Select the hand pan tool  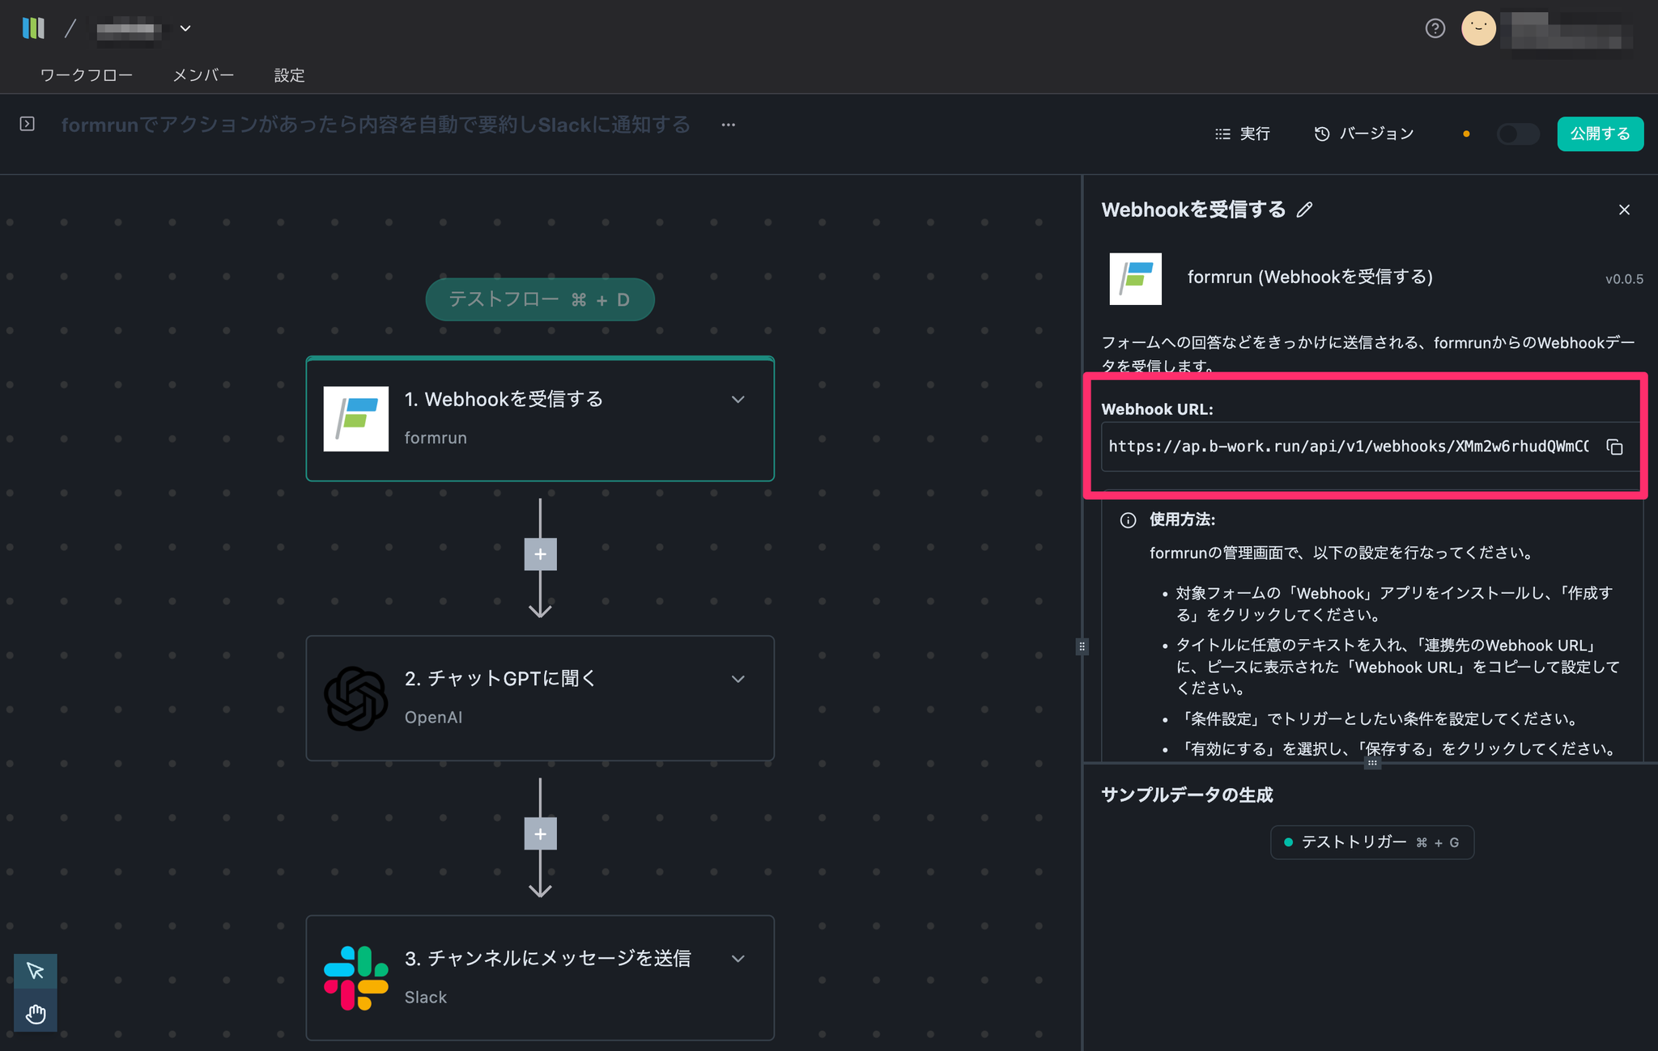click(36, 1013)
